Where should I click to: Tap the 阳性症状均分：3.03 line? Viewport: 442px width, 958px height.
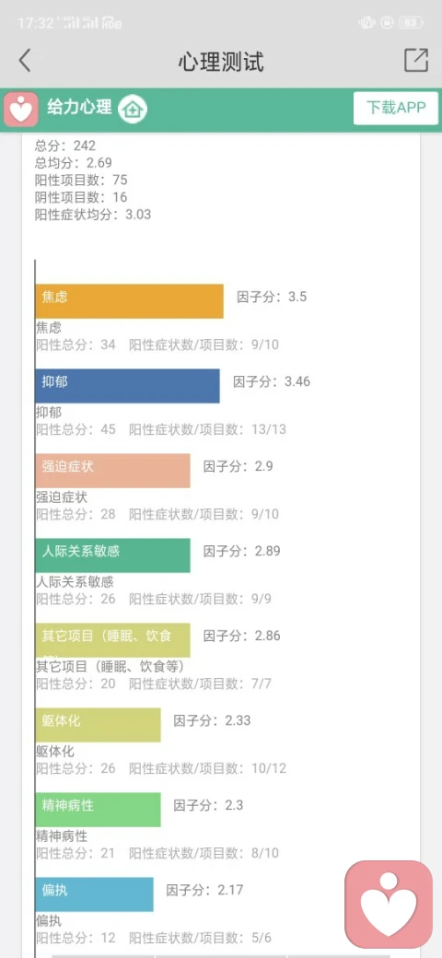click(93, 215)
